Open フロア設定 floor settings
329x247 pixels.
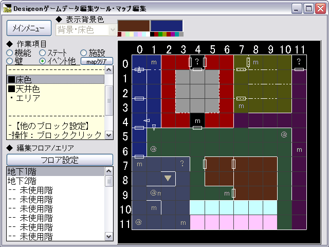click(x=60, y=160)
